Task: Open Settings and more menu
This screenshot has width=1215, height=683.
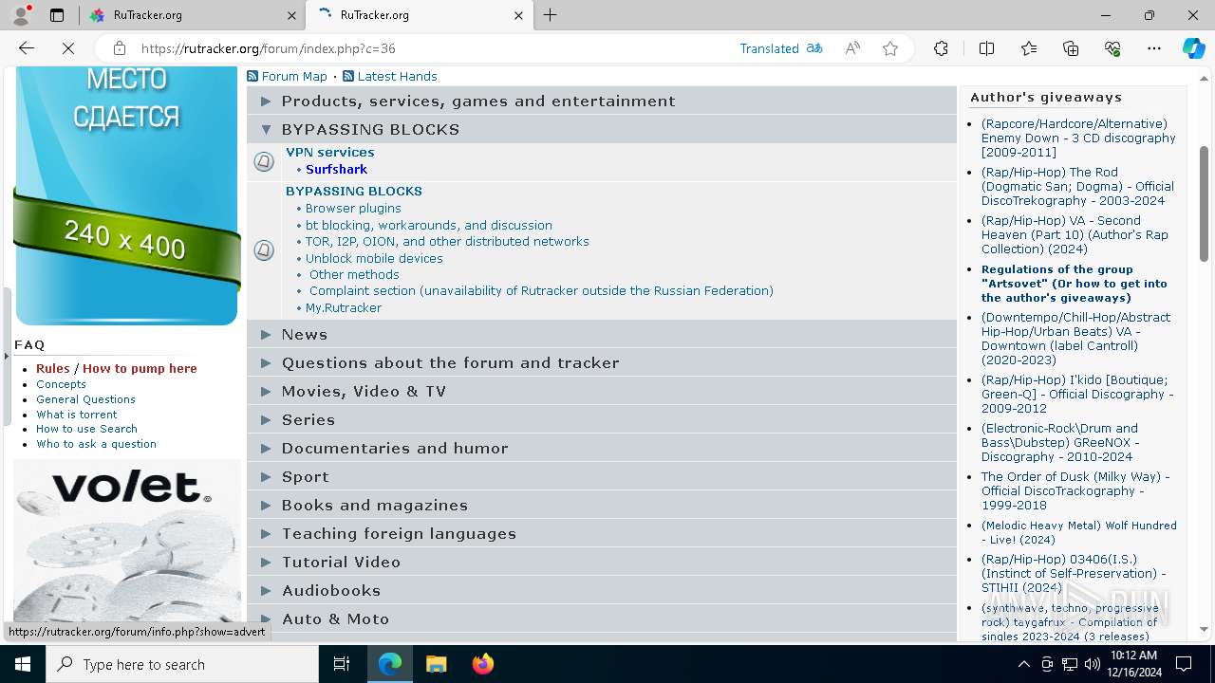Action: (1154, 48)
